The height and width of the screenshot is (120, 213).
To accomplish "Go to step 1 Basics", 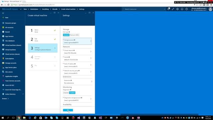I will coord(43,31).
